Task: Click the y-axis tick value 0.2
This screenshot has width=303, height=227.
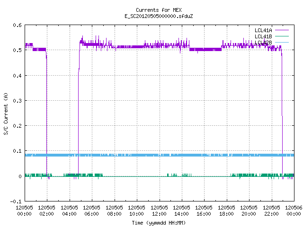Action: 17,126
